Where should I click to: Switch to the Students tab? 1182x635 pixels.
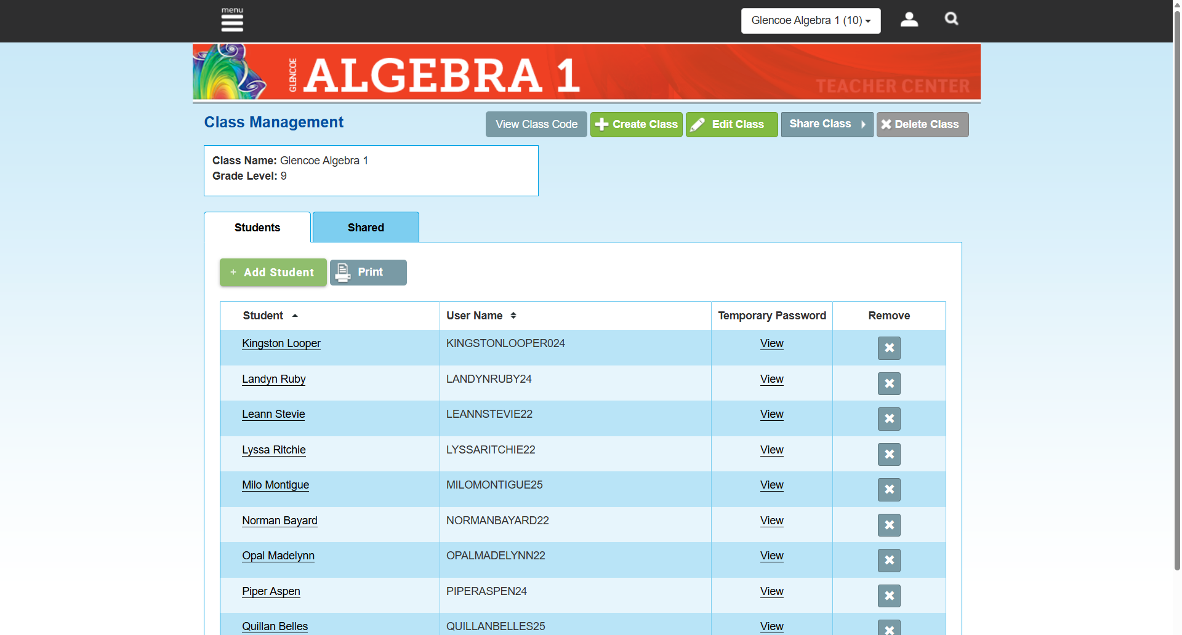click(x=257, y=228)
